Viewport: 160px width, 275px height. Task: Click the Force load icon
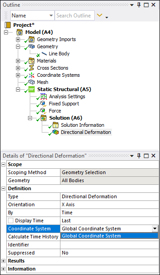point(43,111)
